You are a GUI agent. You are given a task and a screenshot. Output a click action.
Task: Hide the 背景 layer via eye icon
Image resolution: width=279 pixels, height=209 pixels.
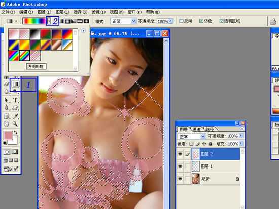pos(180,179)
